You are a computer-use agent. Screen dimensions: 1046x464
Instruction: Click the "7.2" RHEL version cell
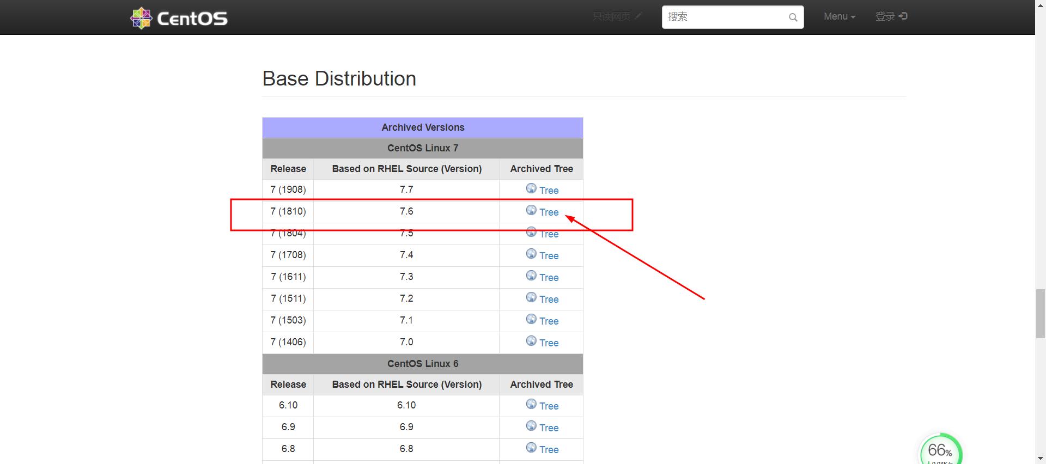[x=406, y=298]
